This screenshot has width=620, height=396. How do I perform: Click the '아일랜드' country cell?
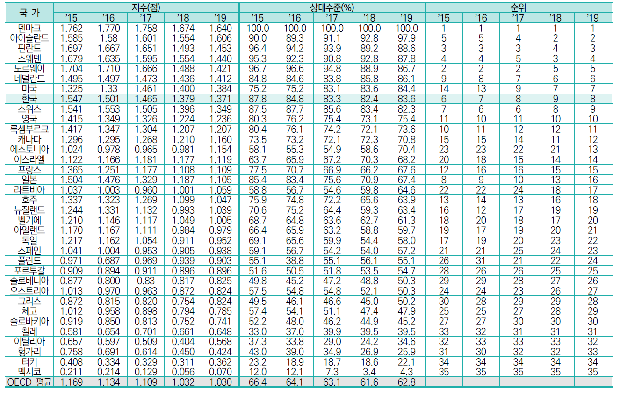point(29,230)
